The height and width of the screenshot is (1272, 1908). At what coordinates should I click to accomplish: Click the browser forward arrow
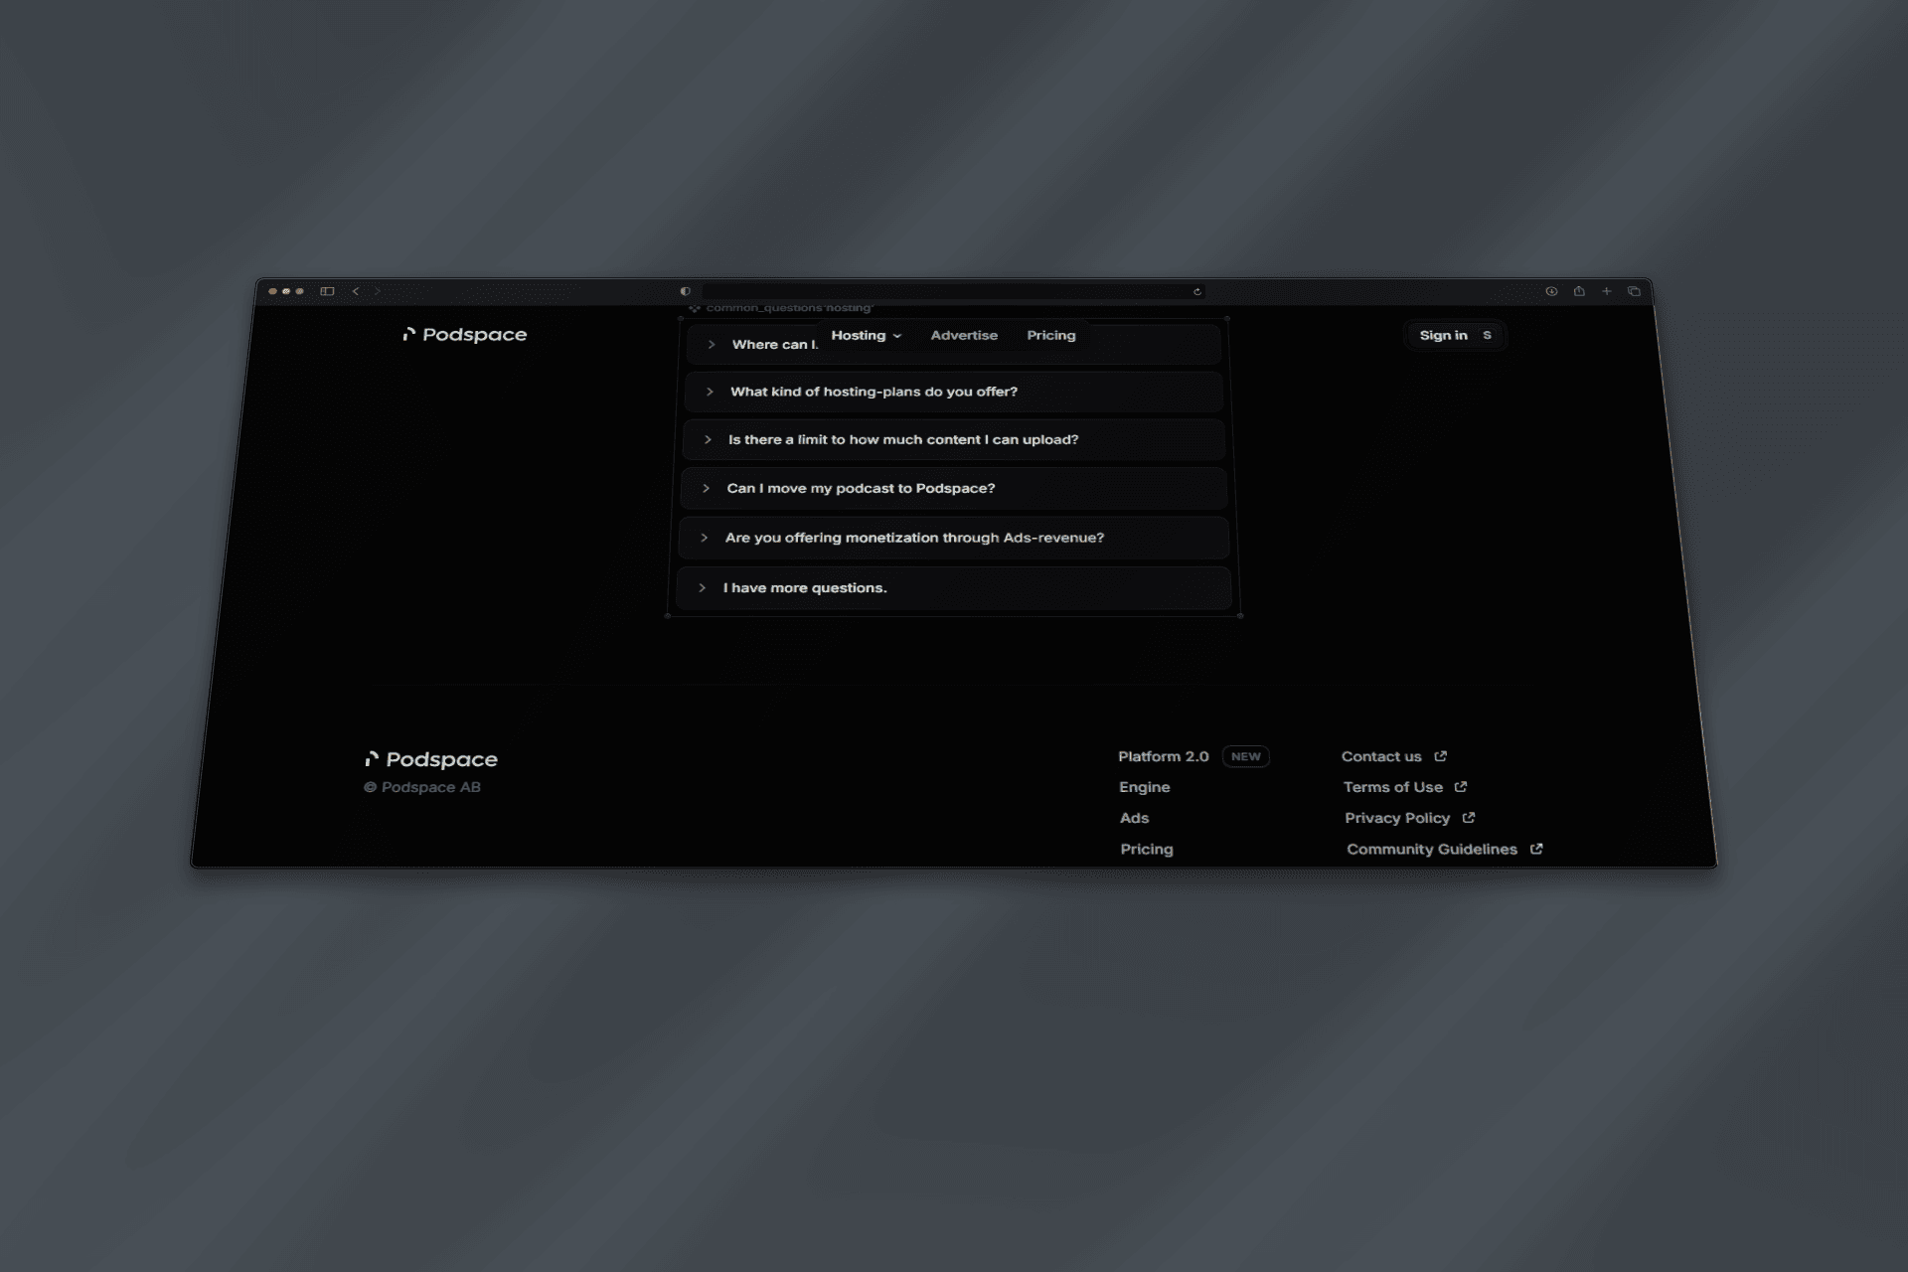(x=378, y=291)
